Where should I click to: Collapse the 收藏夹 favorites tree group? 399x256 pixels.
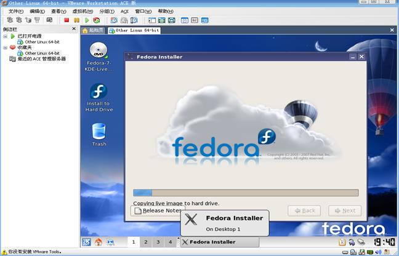tap(6, 47)
